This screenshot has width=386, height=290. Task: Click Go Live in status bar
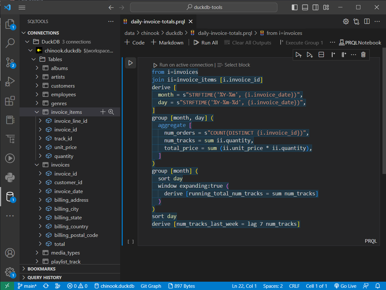345,286
